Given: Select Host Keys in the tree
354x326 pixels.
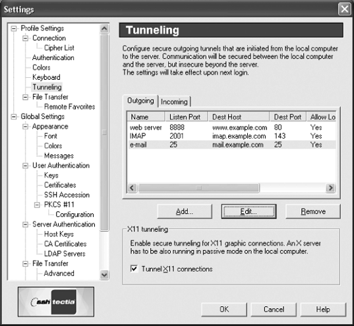Looking at the screenshot, I should point(59,234).
